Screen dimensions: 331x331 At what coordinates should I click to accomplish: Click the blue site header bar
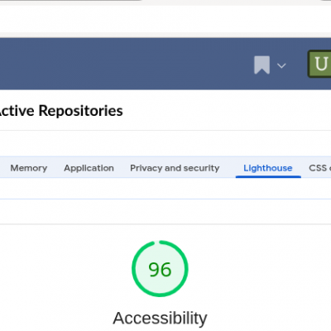click(124, 64)
